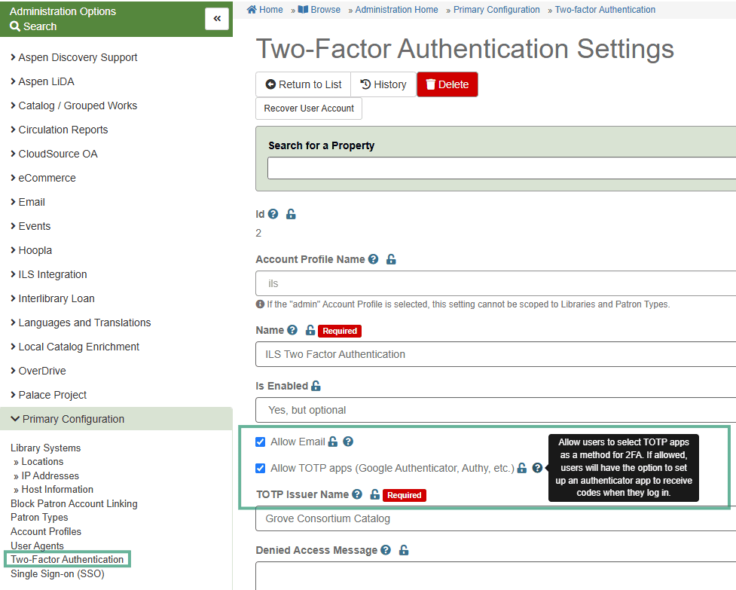The image size is (736, 590).
Task: Click the Search magnifier icon in sidebar header
Action: [x=15, y=26]
